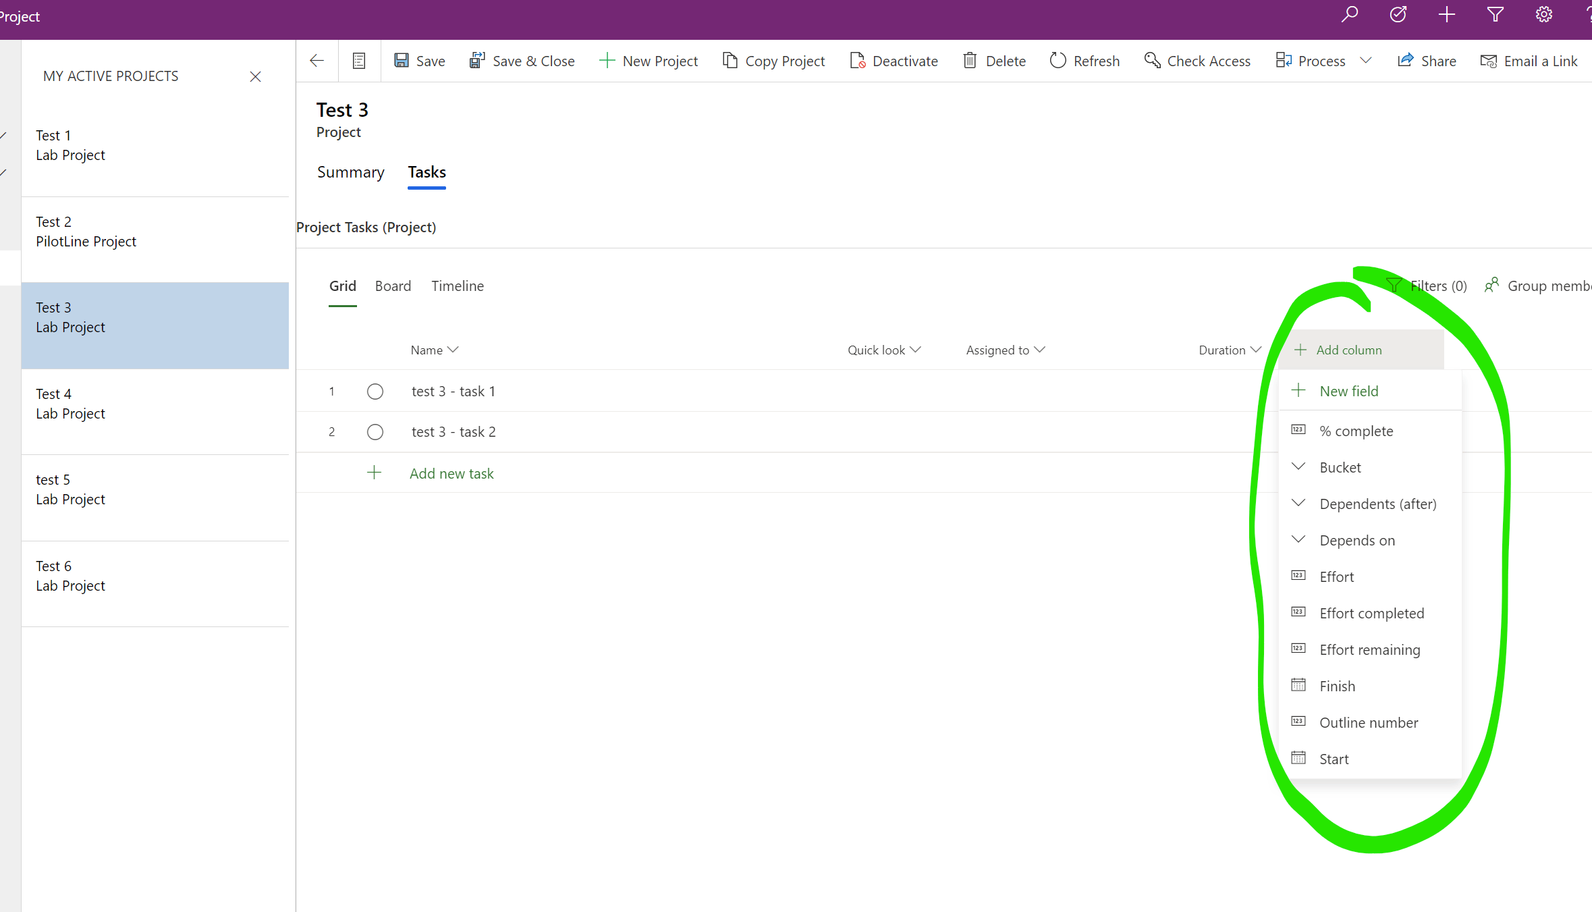Choose New field in column menu

tap(1370, 391)
